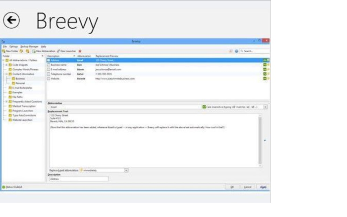Click the Folder column header dropdown arrow

pyautogui.click(x=43, y=56)
